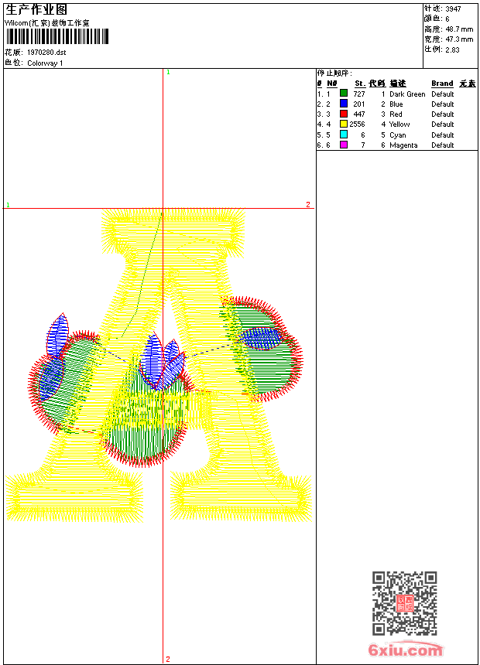Click the color count value 6 in stats

click(447, 19)
